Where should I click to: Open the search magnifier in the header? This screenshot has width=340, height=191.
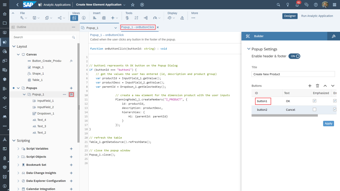point(278,5)
